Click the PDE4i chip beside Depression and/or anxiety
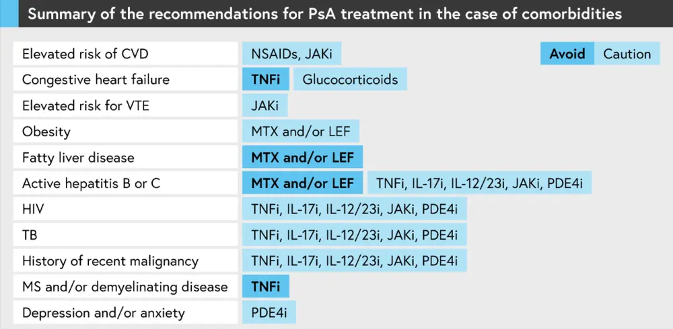673x329 pixels. click(x=269, y=313)
